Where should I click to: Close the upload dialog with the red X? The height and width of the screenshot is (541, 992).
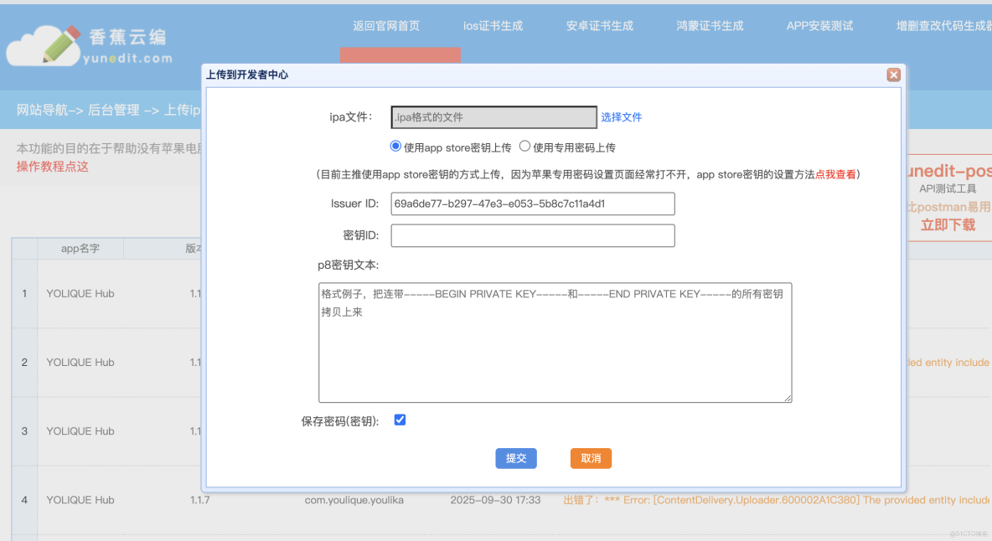pyautogui.click(x=893, y=75)
